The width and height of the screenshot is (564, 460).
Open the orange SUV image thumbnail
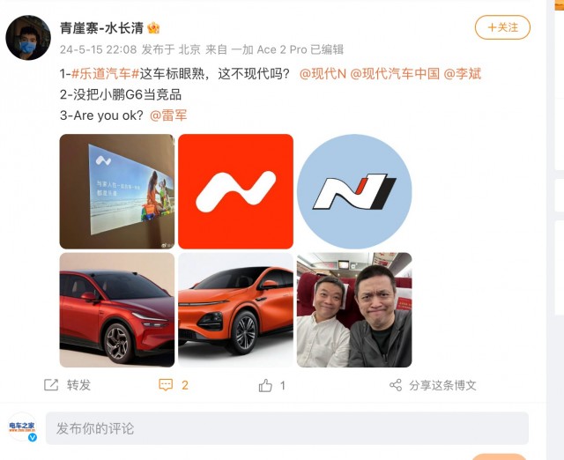click(235, 309)
